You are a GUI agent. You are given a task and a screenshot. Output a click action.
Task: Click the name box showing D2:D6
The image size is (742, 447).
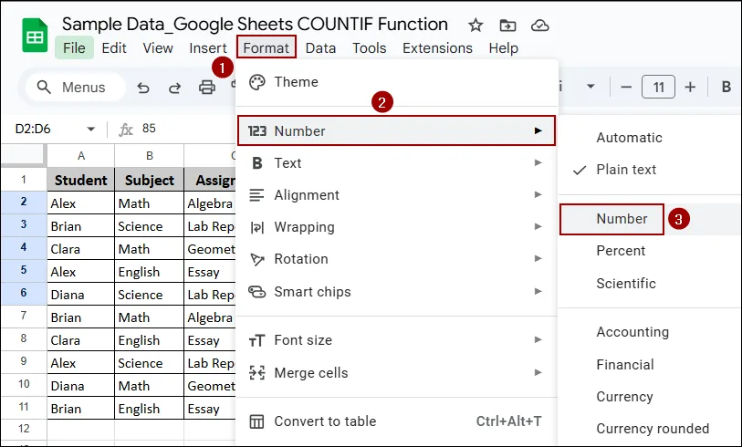[33, 129]
